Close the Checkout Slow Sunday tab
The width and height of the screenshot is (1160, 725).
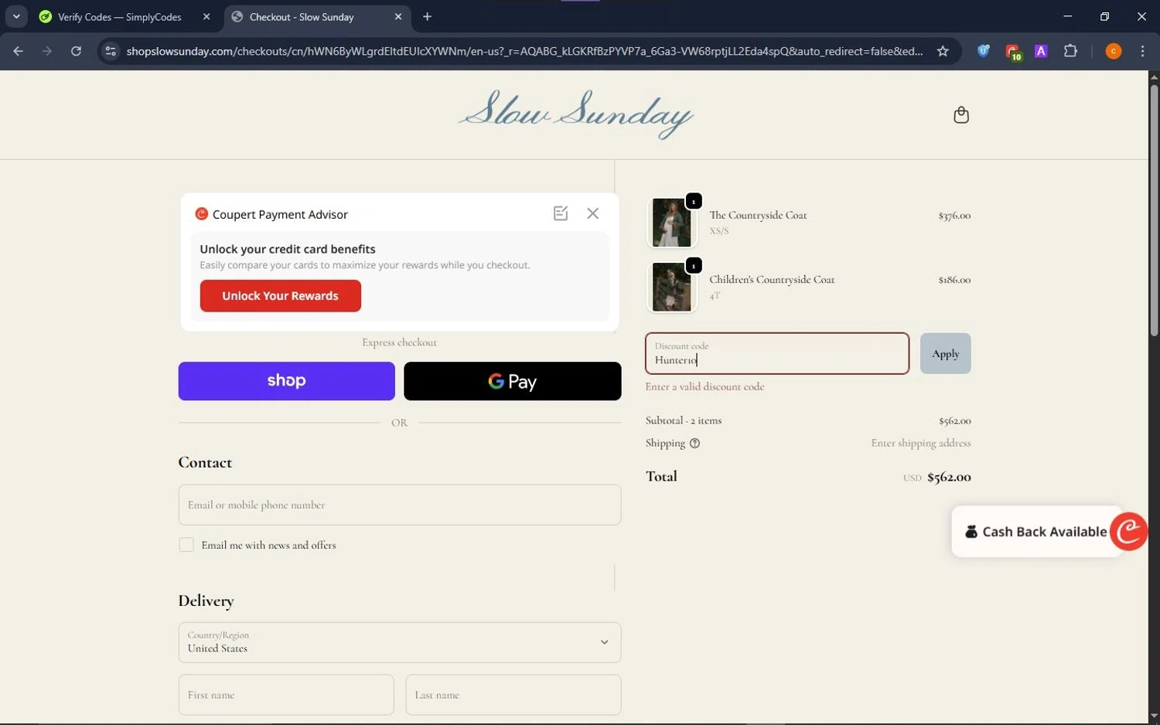tap(398, 16)
